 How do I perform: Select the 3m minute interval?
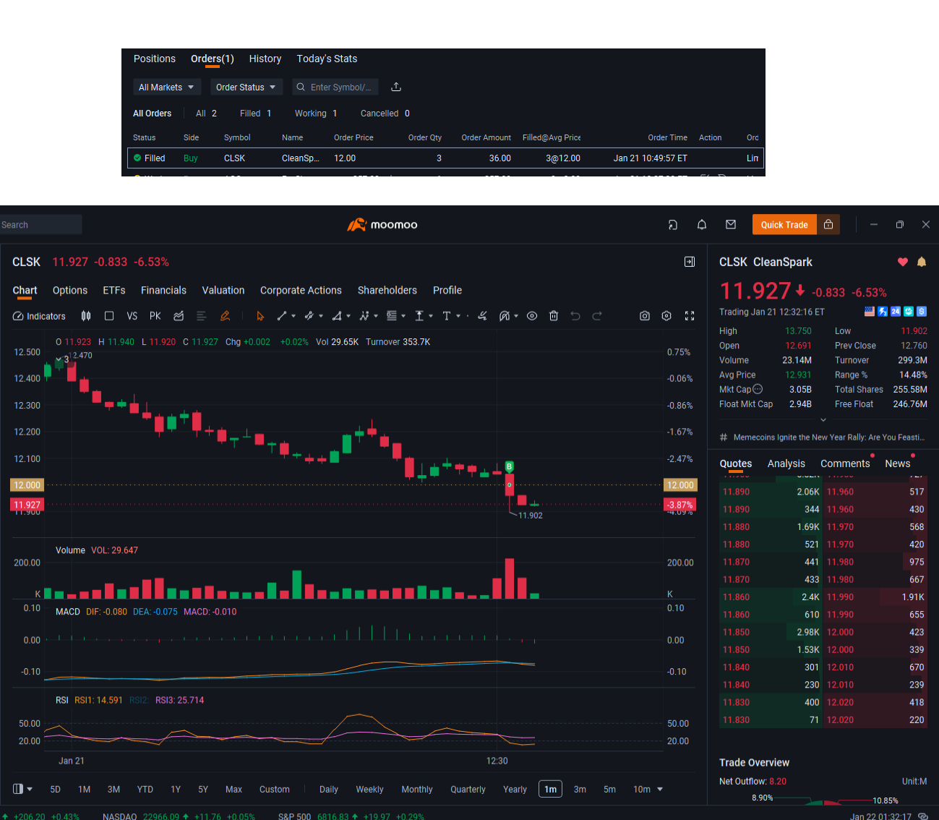[580, 789]
